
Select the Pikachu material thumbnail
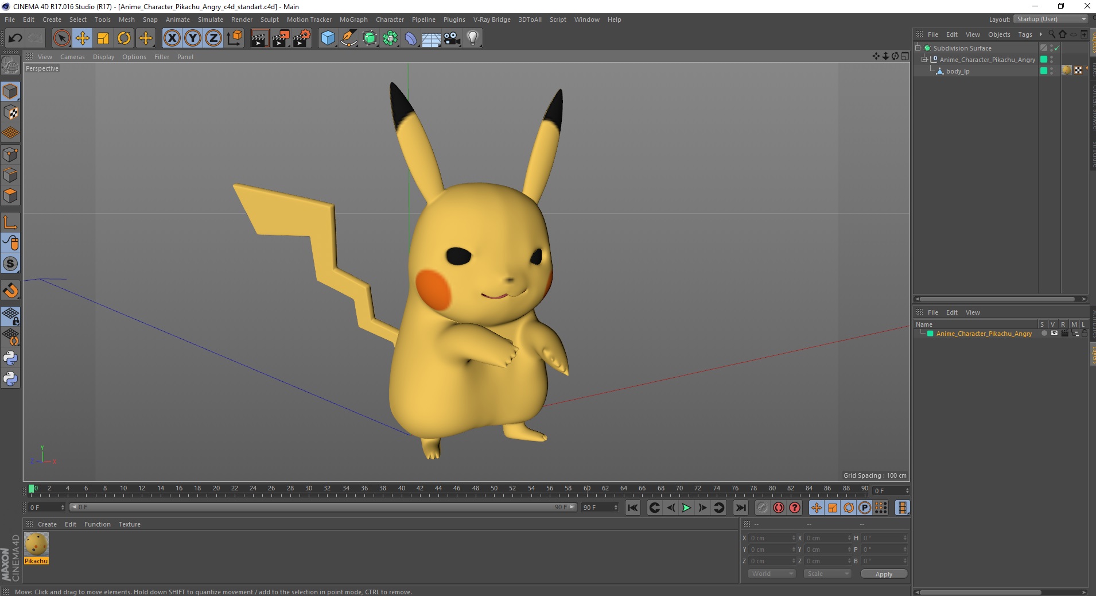click(36, 544)
